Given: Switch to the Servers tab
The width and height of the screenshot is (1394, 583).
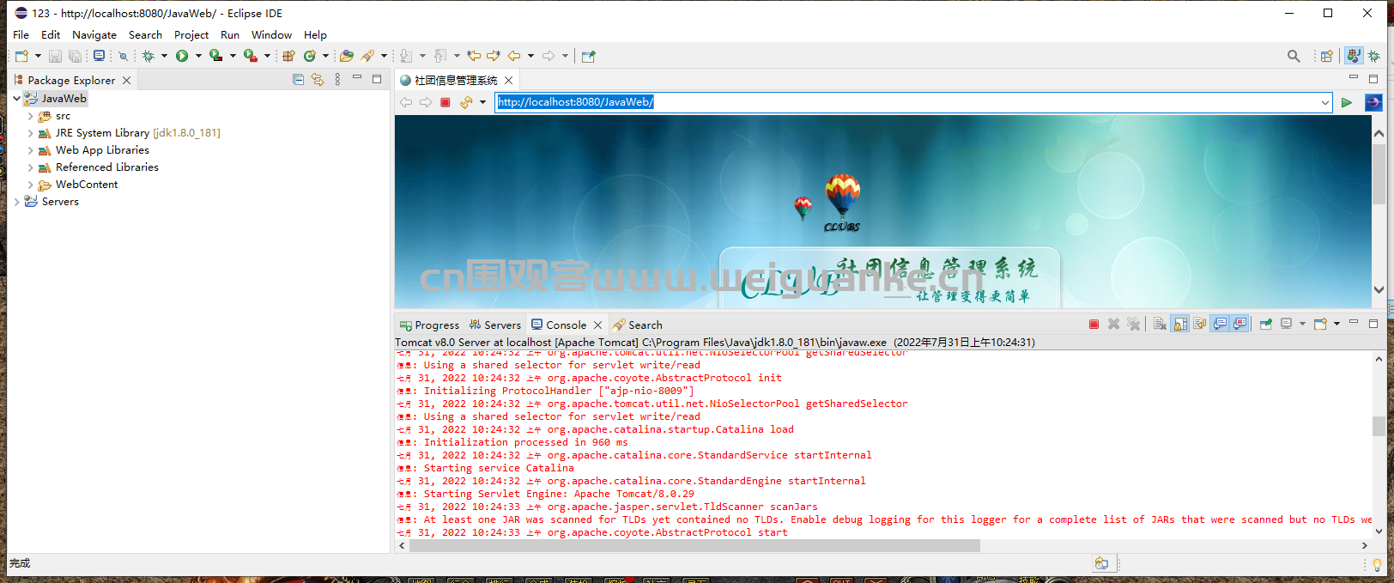Looking at the screenshot, I should click(x=495, y=325).
